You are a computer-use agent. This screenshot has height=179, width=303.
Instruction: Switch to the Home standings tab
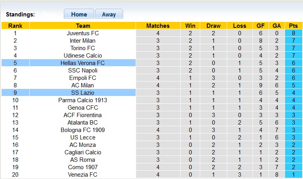(79, 14)
